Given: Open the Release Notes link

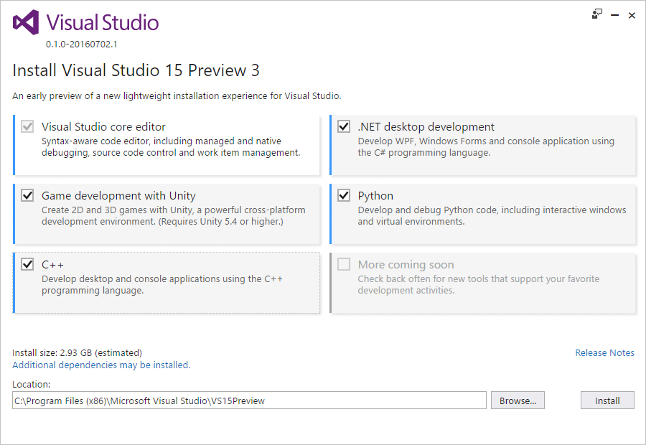Looking at the screenshot, I should tap(604, 352).
